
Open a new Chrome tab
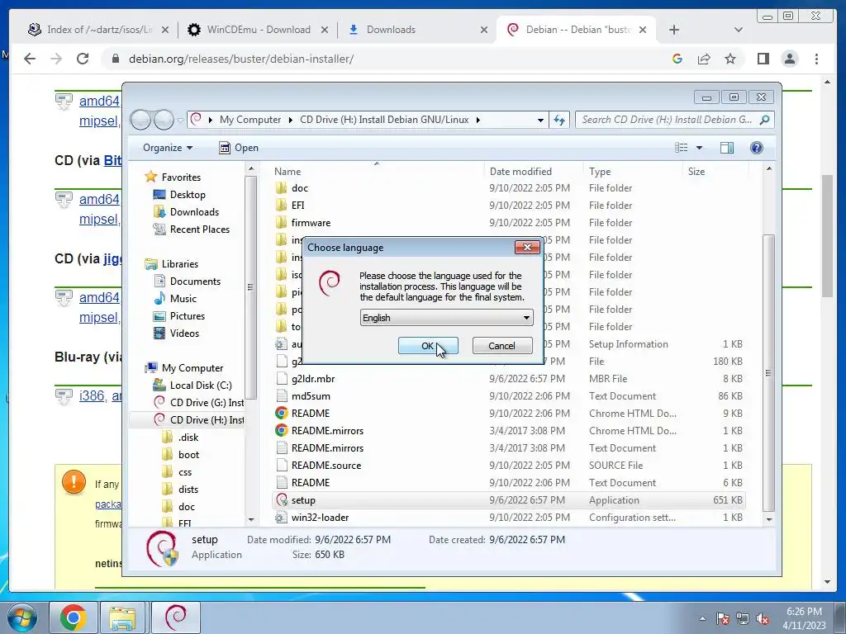click(x=674, y=30)
